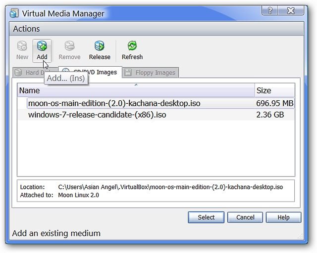Click the sort arrow above the Name header
Image resolution: width=317 pixels, height=253 pixels.
[136, 85]
